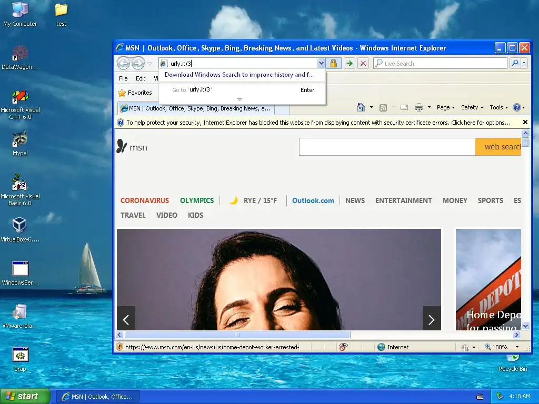
Task: Select VirtualBox-6 installer icon
Action: tap(20, 229)
